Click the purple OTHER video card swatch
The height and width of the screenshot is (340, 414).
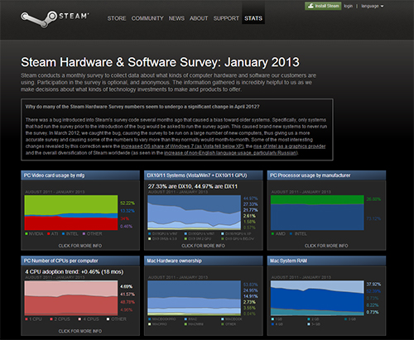tap(84, 234)
